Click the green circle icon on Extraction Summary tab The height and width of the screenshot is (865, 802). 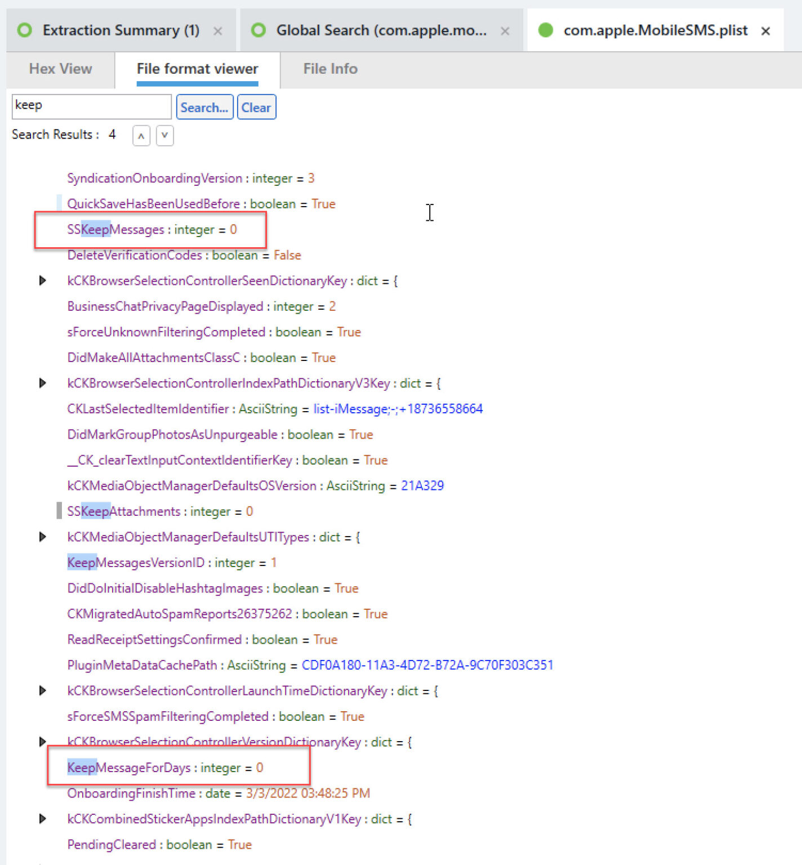25,30
